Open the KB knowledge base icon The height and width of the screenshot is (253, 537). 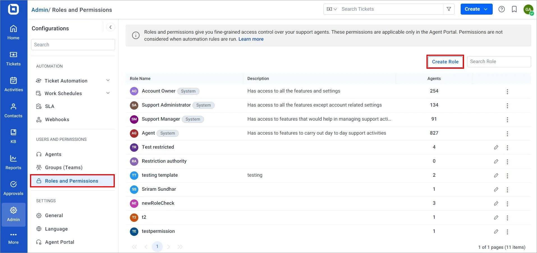point(13,136)
